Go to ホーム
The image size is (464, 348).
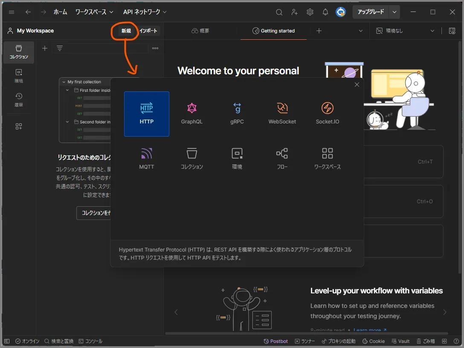61,12
